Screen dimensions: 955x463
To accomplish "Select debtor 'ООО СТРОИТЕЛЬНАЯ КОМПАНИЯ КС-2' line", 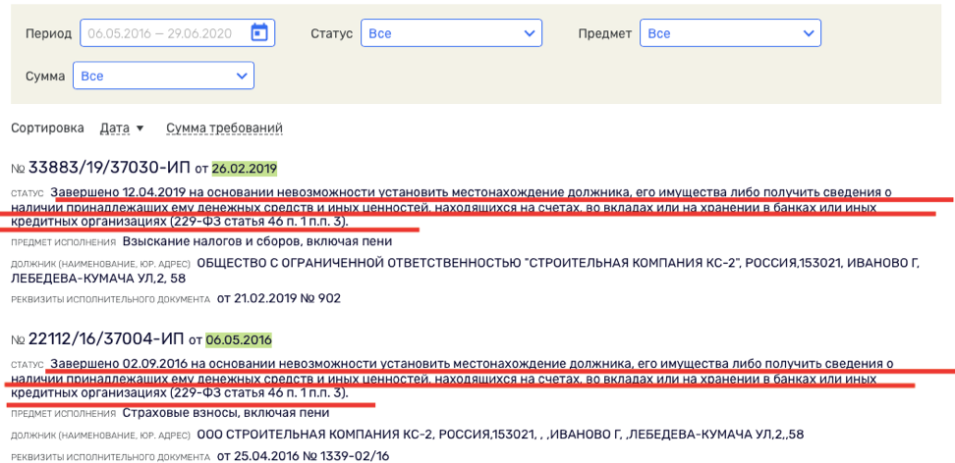I will (x=501, y=435).
